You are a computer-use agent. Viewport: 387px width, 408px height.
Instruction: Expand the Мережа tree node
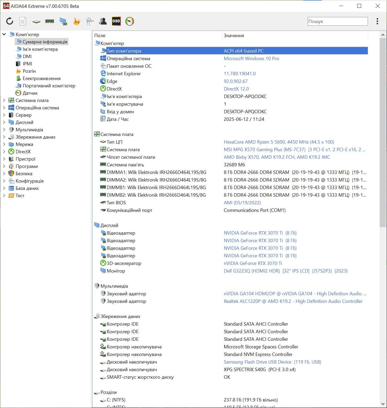tap(4, 144)
